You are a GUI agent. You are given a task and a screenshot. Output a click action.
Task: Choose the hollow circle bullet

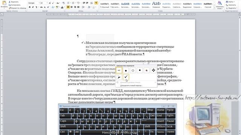click(133, 70)
